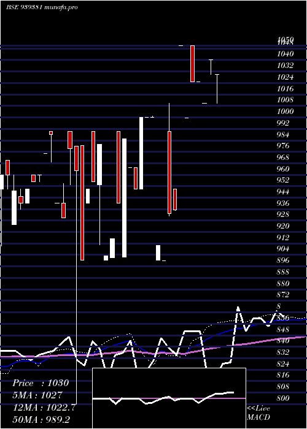Click the 936 price axis label
The height and width of the screenshot is (429, 307).
pos(283,203)
